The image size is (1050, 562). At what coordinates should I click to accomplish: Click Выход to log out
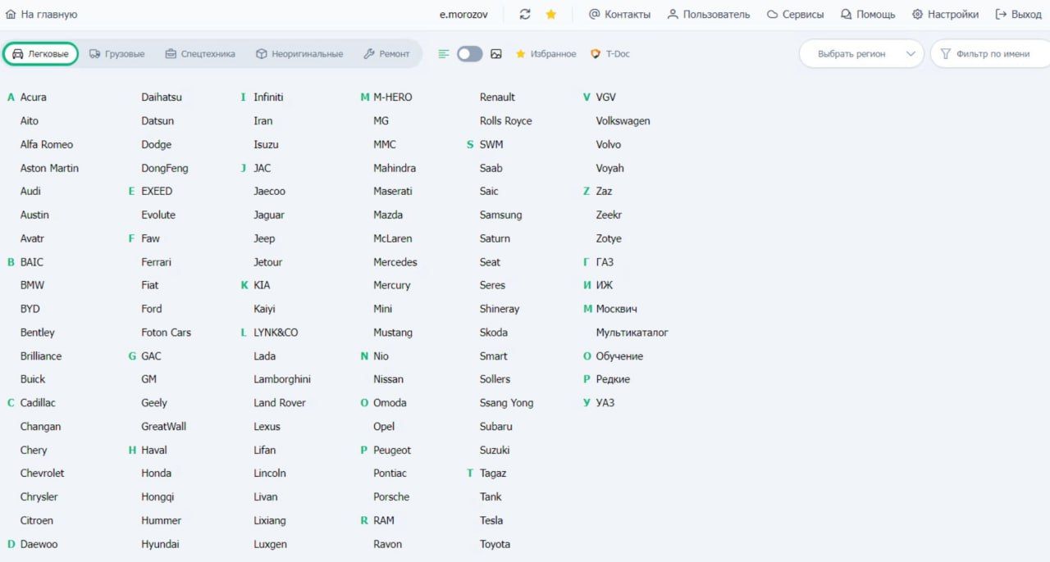1018,15
